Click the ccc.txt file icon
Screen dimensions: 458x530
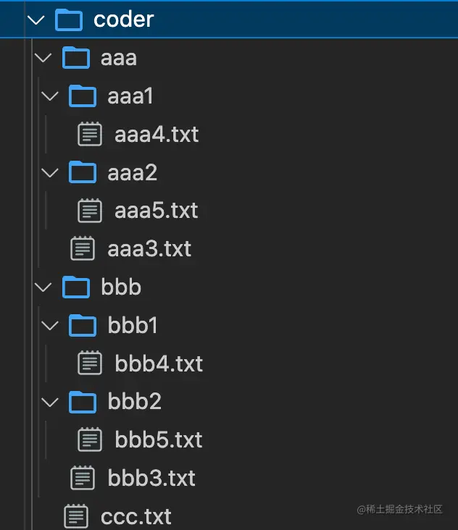click(x=75, y=516)
